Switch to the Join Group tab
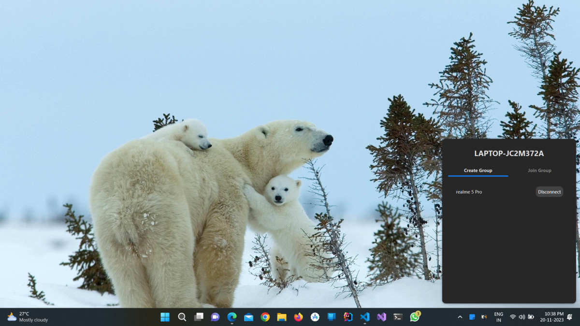 pyautogui.click(x=539, y=170)
